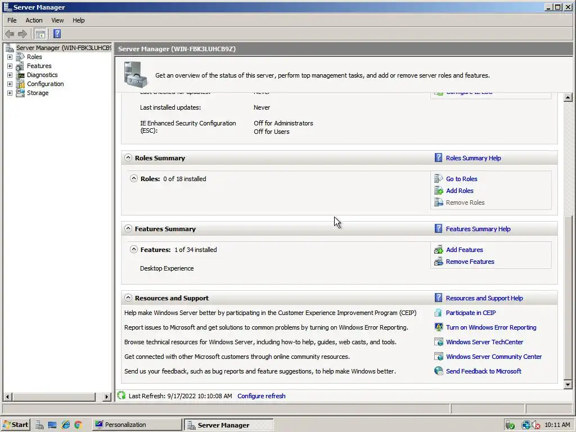
Task: Collapse the Features: 1 of 34 installed subsection
Action: pyautogui.click(x=134, y=249)
